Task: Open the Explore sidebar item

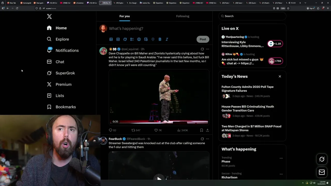Action: 58,39
